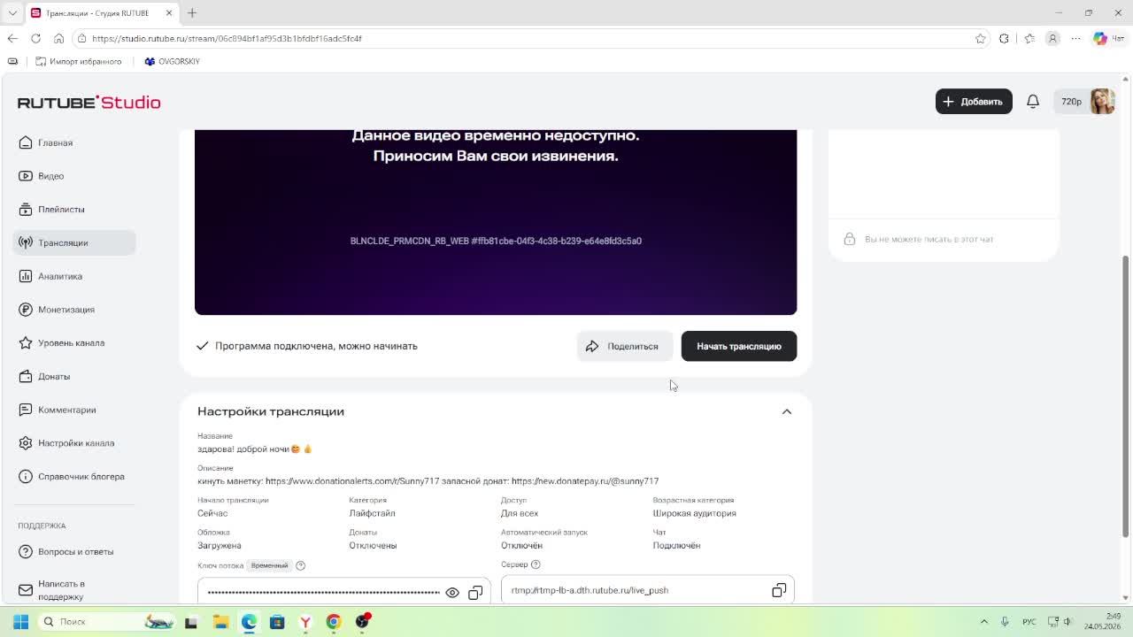Click the Справочник блогера icon
The height and width of the screenshot is (637, 1133).
26,477
